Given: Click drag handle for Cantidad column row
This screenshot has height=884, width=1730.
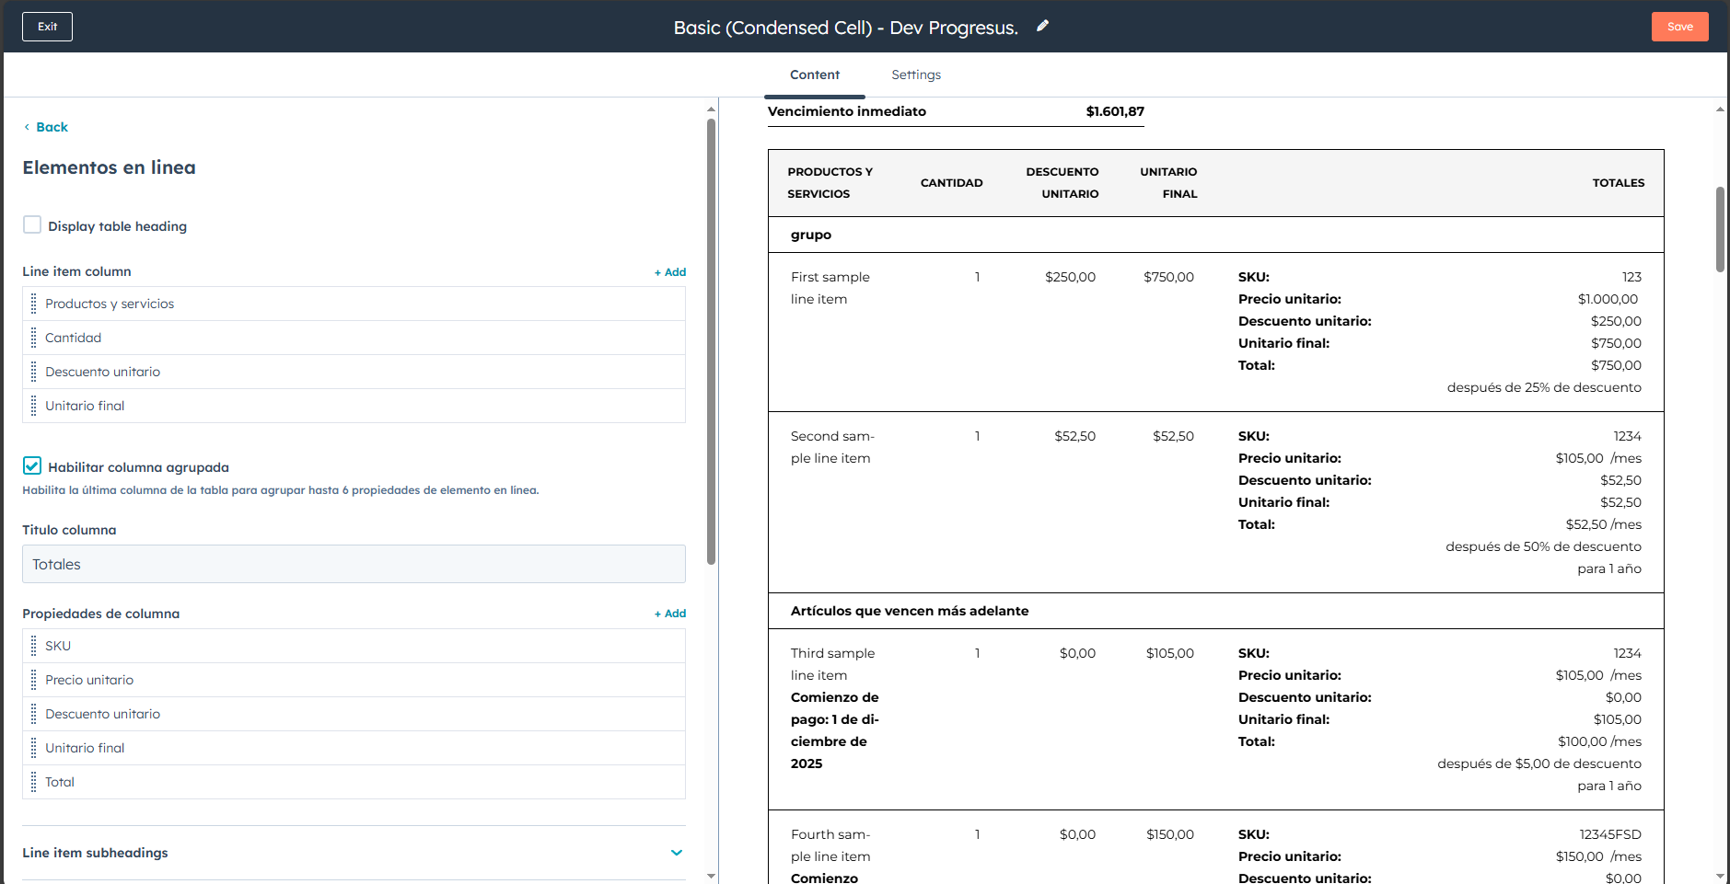Looking at the screenshot, I should pos(34,338).
